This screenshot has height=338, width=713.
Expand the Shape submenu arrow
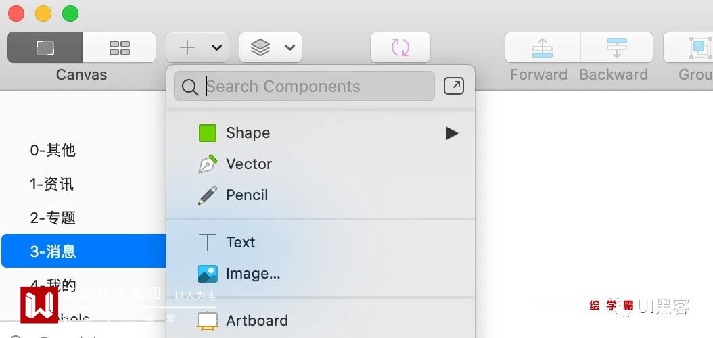pos(452,133)
